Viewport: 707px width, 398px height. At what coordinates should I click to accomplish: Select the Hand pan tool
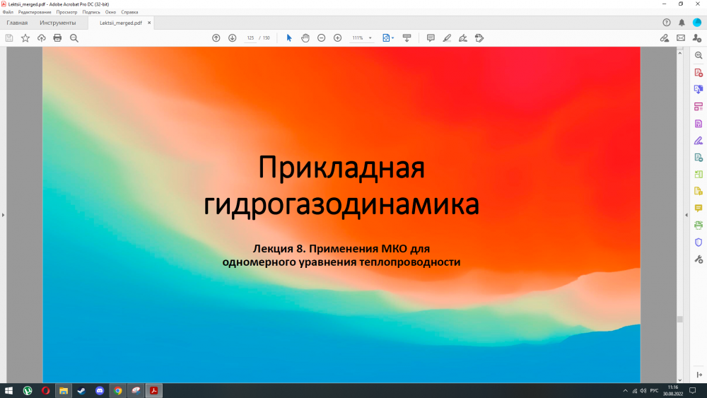[305, 37]
